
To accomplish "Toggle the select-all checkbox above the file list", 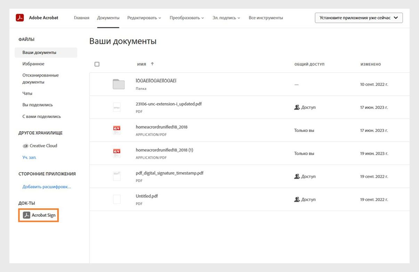I will click(x=97, y=64).
